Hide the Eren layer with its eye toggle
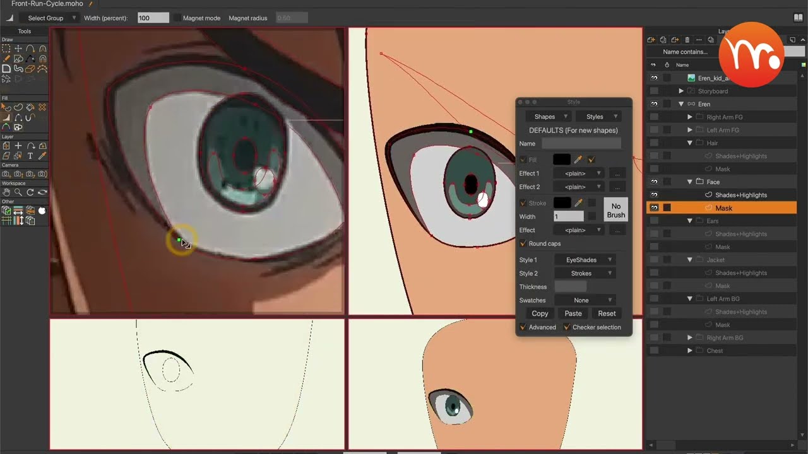 (x=654, y=104)
